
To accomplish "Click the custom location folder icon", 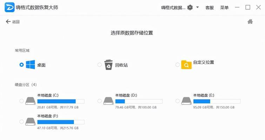I will pos(186,65).
